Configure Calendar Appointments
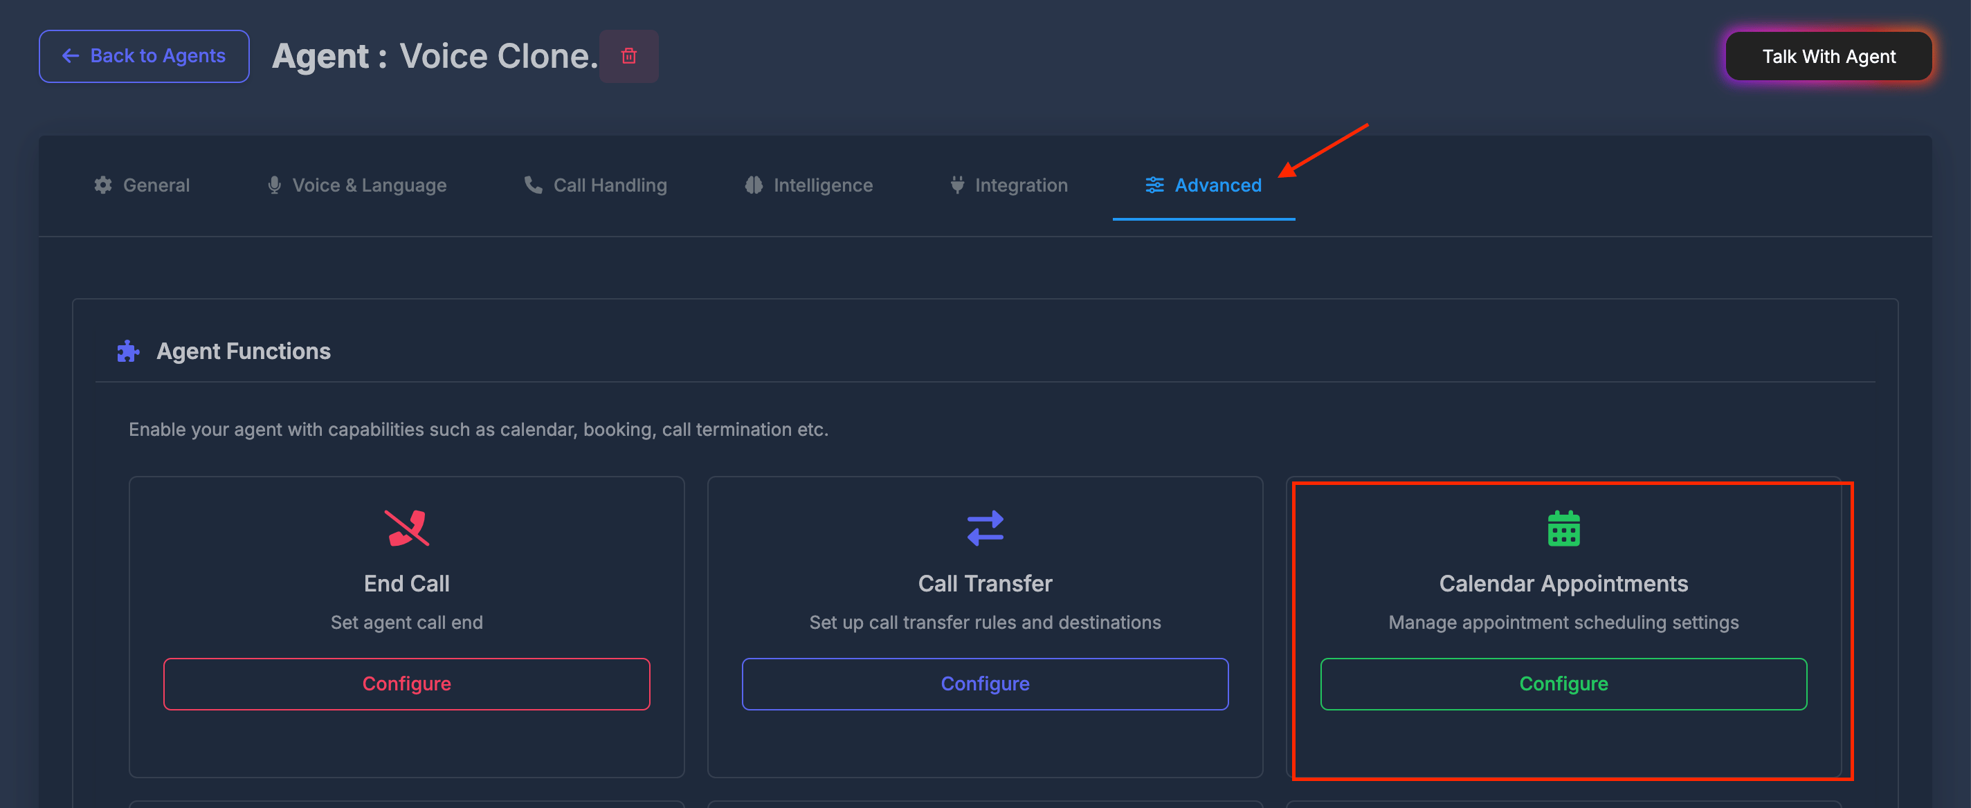Image resolution: width=1971 pixels, height=808 pixels. (x=1564, y=684)
